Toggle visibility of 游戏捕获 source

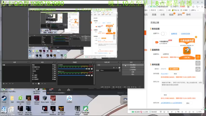[53, 77]
